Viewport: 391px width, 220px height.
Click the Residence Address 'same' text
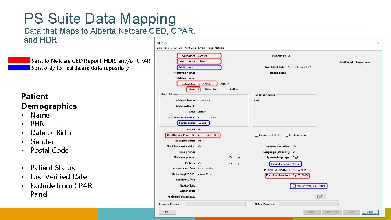pos(257,101)
